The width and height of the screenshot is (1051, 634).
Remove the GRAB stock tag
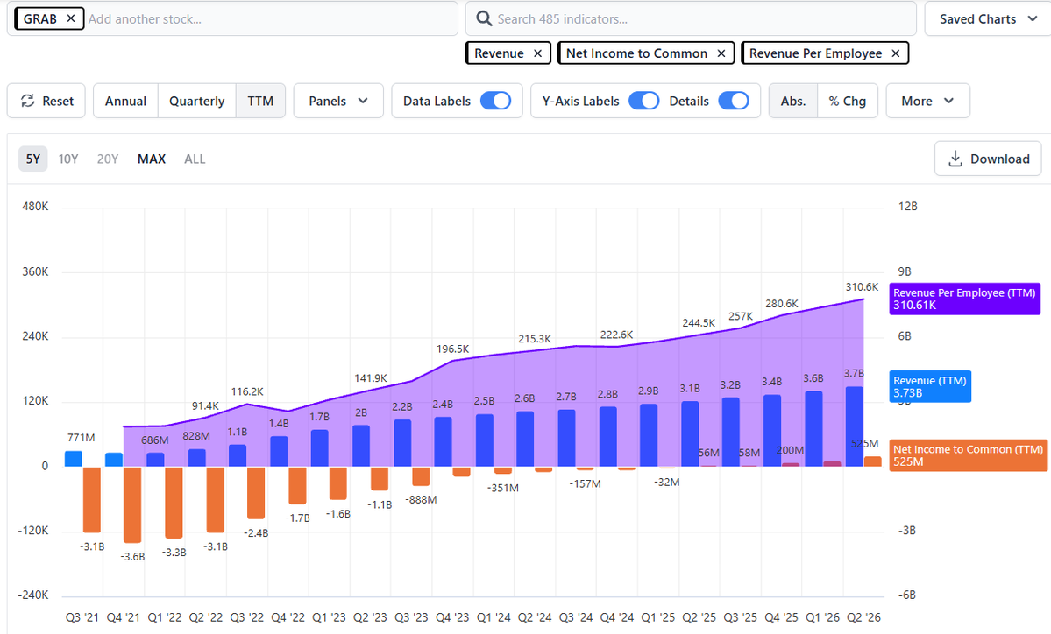point(70,18)
